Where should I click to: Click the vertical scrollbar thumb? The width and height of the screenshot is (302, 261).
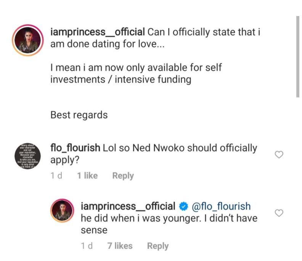click(x=298, y=57)
